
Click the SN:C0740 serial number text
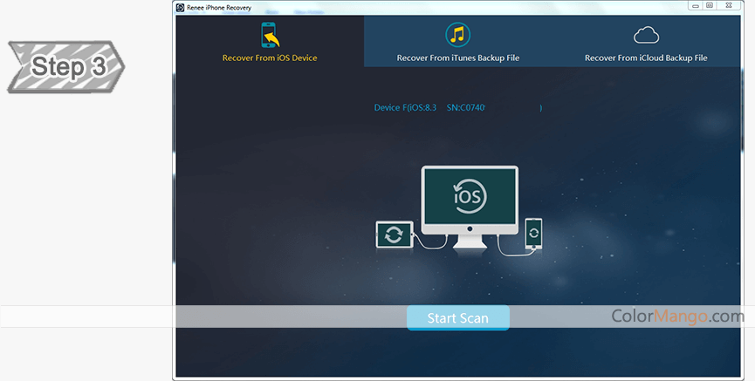coord(465,108)
